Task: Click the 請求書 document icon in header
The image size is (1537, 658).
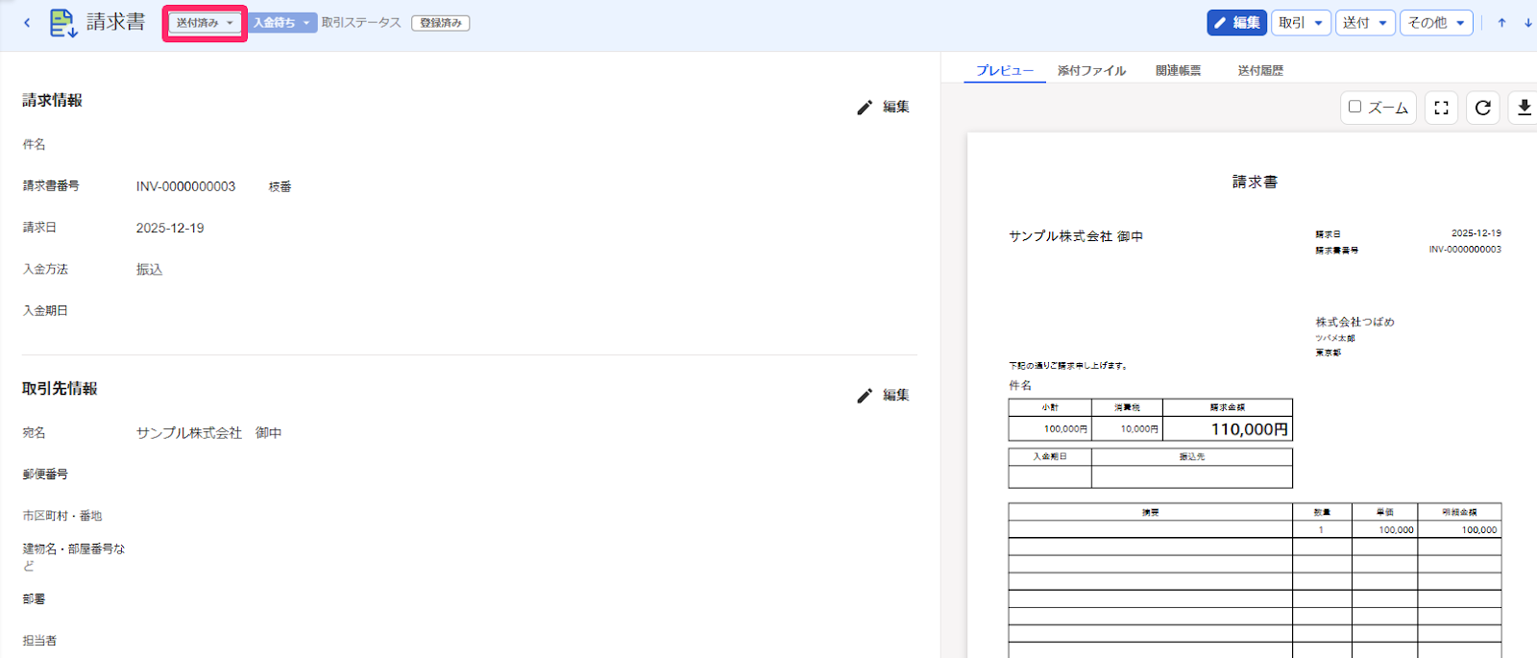Action: coord(63,23)
